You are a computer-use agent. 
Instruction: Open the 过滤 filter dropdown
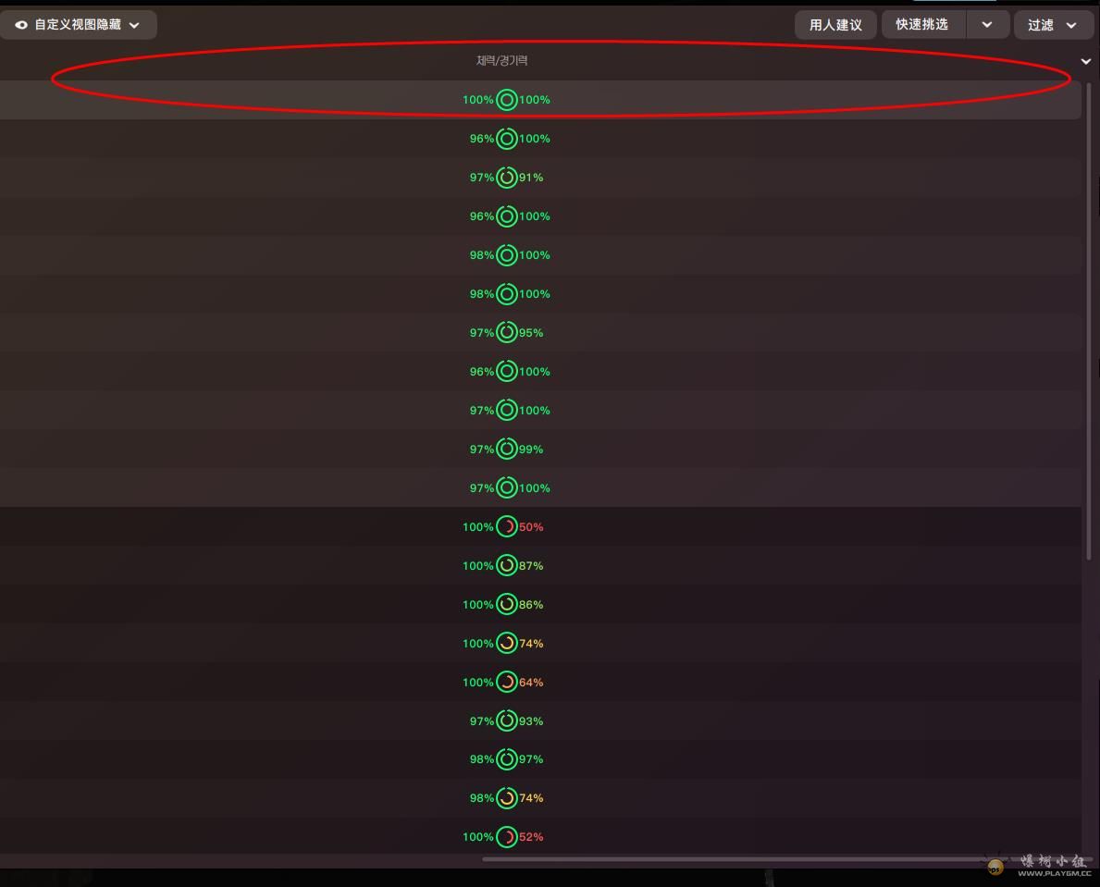pyautogui.click(x=1053, y=25)
